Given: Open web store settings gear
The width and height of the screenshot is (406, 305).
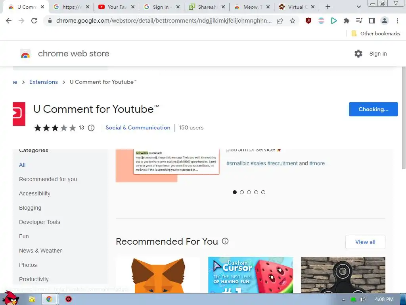Looking at the screenshot, I should 358,54.
